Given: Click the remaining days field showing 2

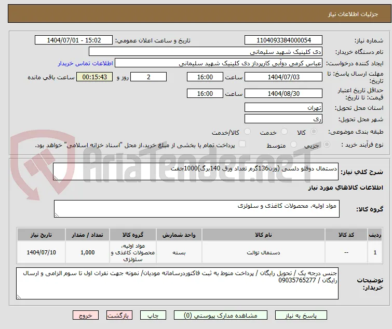Looking at the screenshot, I should 148,77.
